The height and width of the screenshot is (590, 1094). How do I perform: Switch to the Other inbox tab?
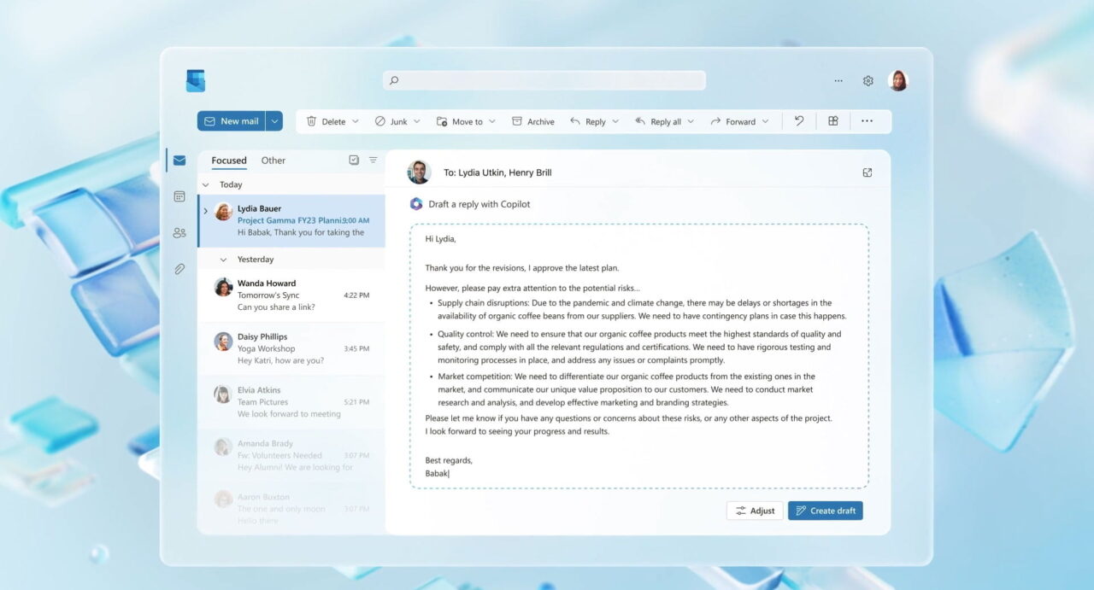click(x=273, y=160)
